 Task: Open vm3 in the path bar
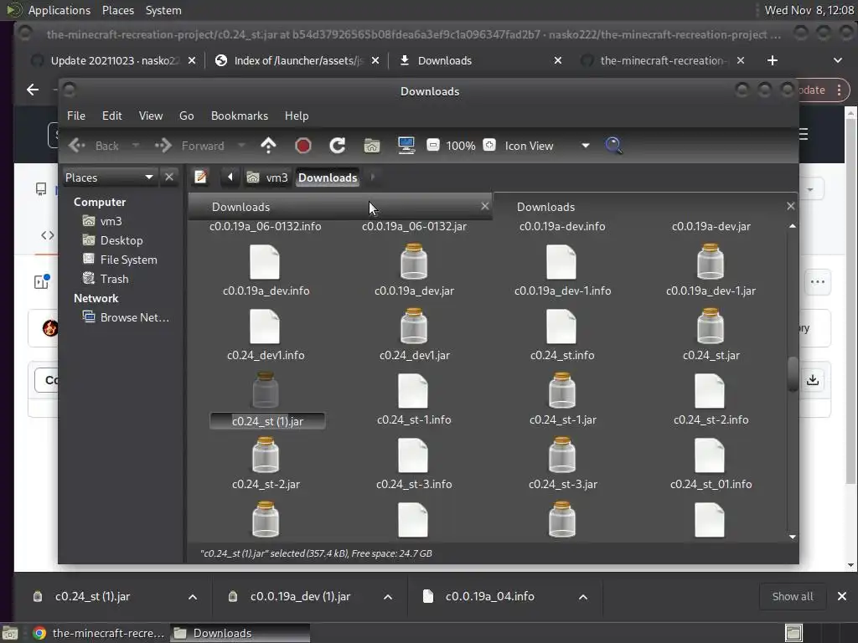267,177
